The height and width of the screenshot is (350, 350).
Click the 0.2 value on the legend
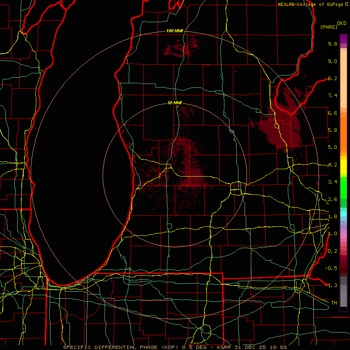coord(332,251)
